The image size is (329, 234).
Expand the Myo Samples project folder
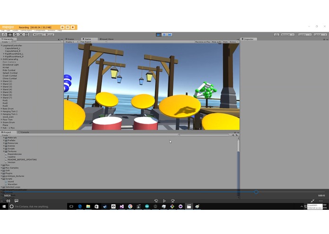point(1,168)
